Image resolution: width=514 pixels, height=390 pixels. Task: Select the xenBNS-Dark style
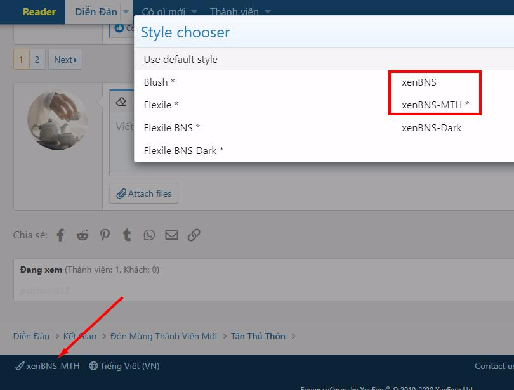coord(432,128)
